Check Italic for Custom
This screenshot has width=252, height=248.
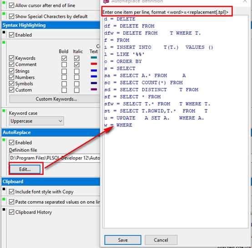pos(77,90)
